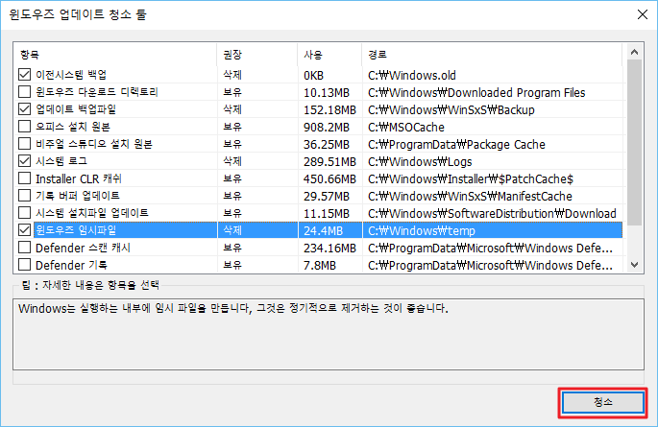This screenshot has height=427, width=658.
Task: Uncheck the 이전시스템 백업 checkbox
Action: tap(24, 75)
